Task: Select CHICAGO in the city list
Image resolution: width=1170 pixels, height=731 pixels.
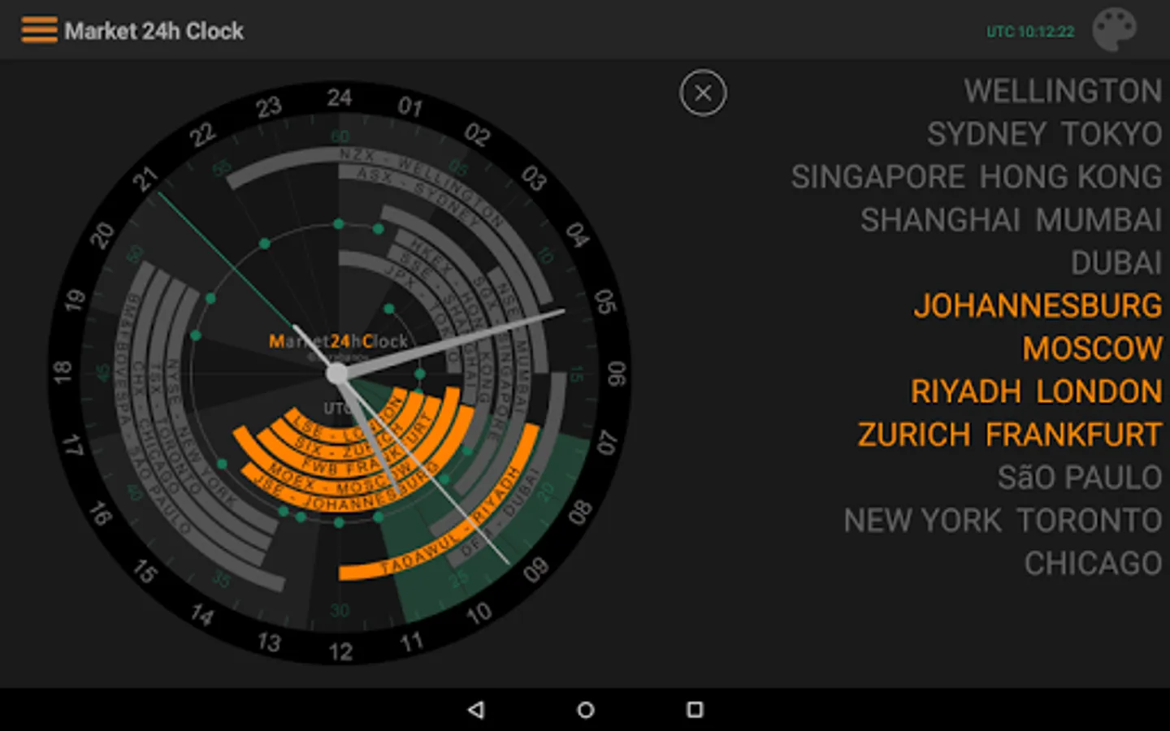Action: coord(1093,564)
